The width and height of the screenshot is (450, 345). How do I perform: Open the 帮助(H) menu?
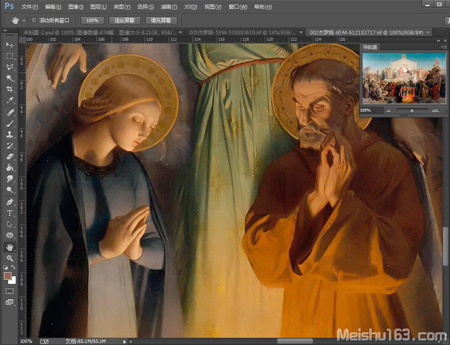pos(263,7)
